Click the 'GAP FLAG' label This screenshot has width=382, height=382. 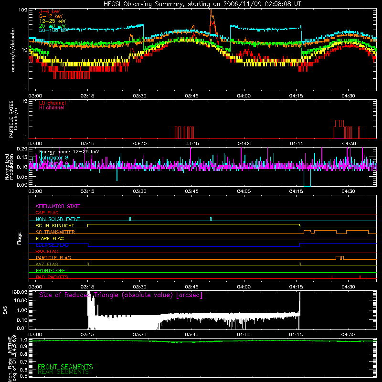point(47,212)
